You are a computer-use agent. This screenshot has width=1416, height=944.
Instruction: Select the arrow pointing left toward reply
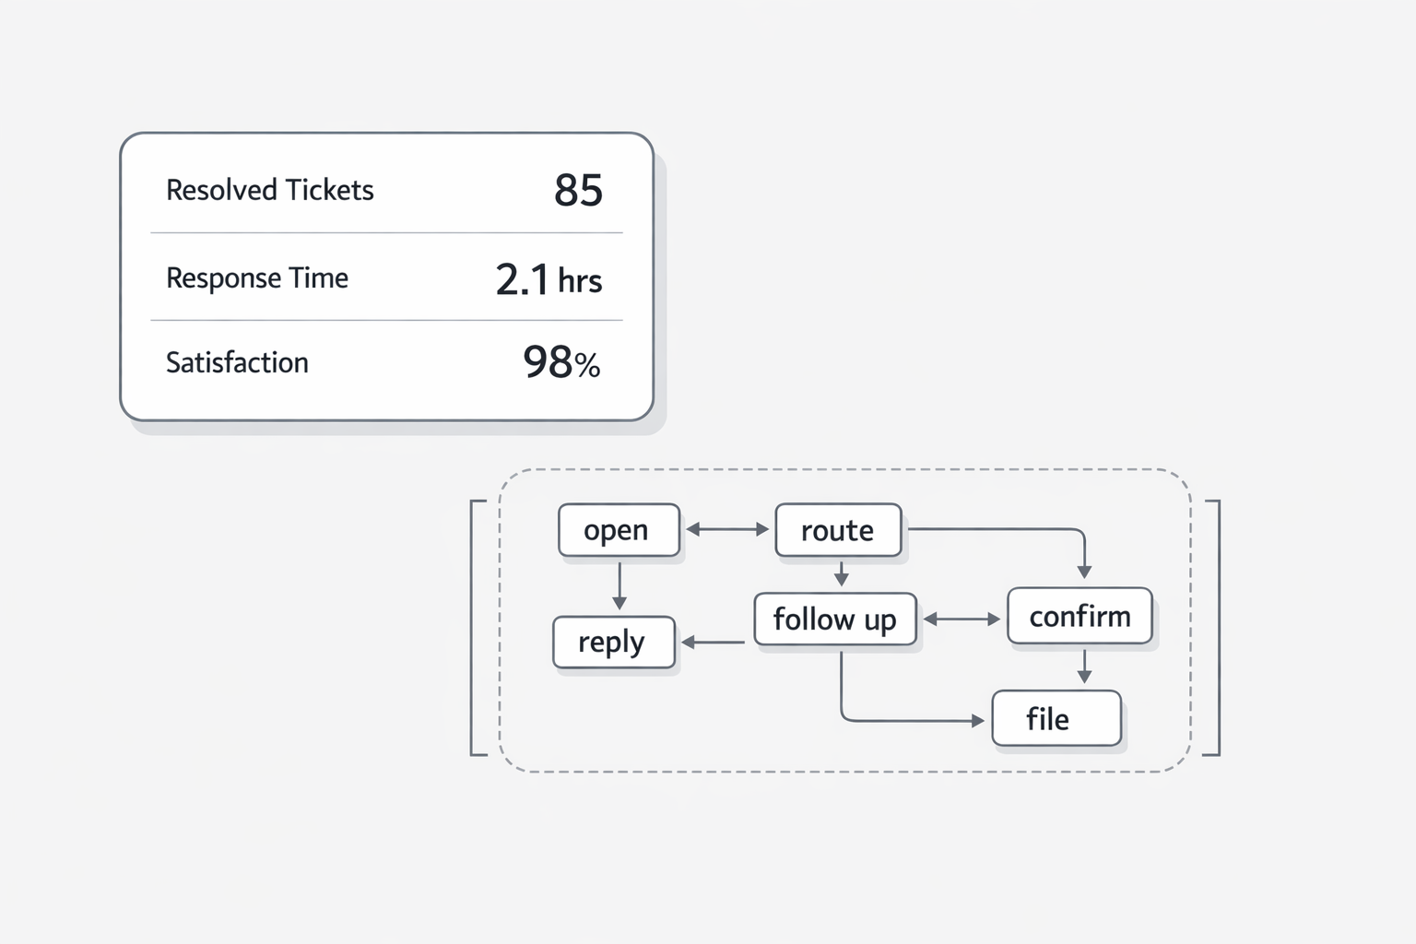713,642
